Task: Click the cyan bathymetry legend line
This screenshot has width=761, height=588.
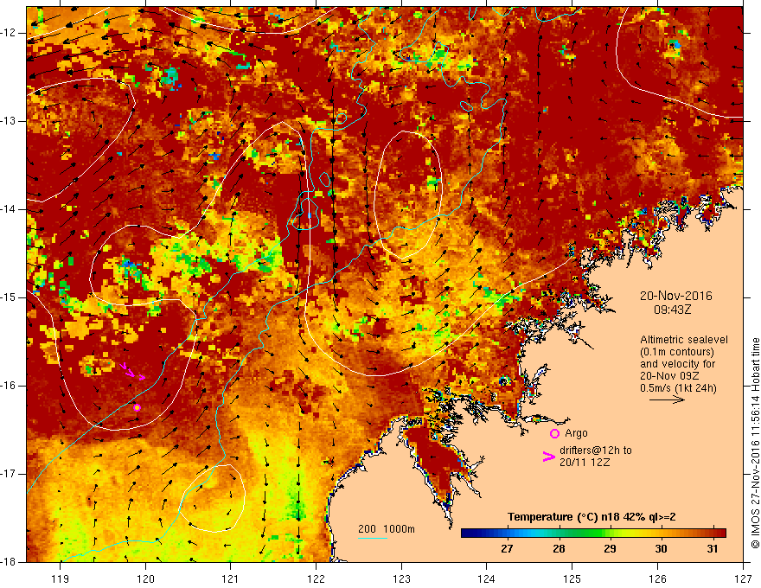Action: point(372,538)
